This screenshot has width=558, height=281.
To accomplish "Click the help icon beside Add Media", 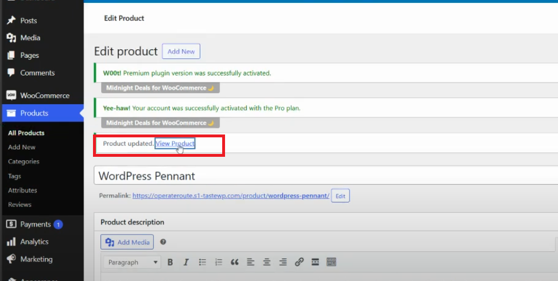I will coord(164,242).
